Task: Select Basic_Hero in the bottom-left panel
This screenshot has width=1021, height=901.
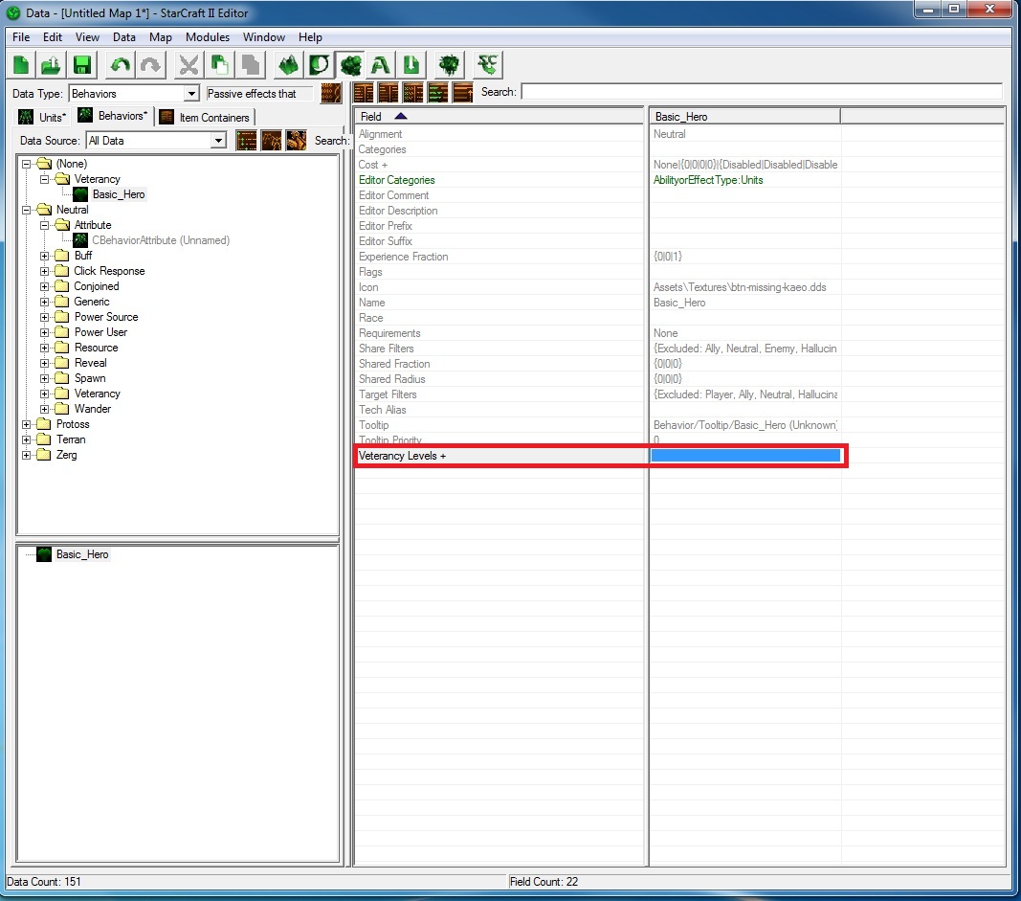Action: pos(82,554)
